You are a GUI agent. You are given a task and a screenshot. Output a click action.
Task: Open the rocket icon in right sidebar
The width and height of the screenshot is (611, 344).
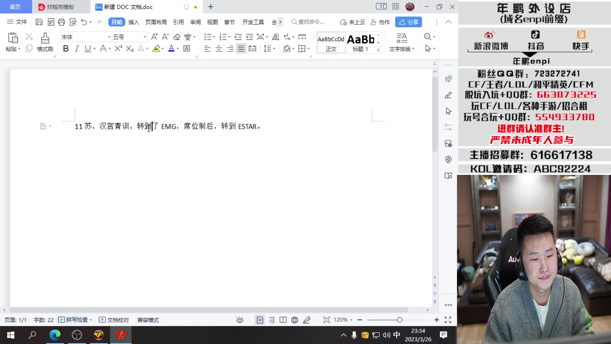[x=448, y=79]
